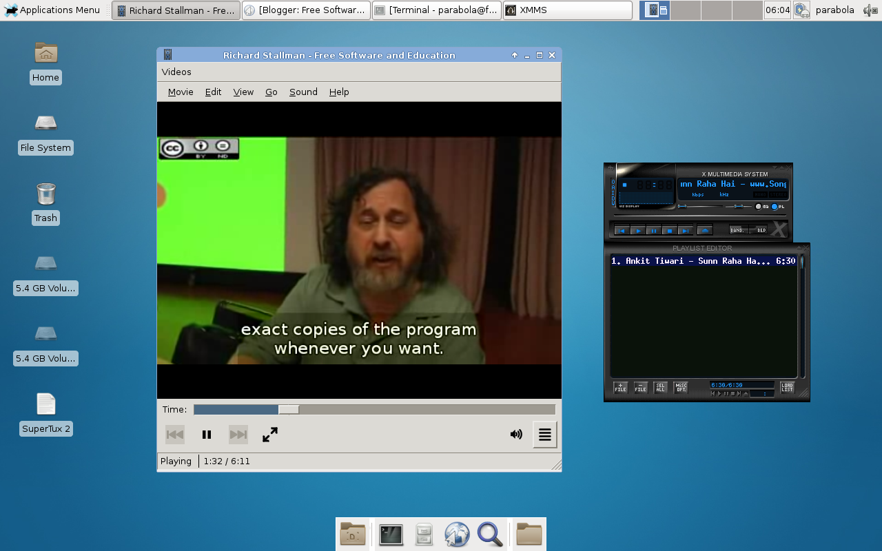Click the muted volume icon in panel
Image resolution: width=882 pixels, height=551 pixels.
click(870, 10)
